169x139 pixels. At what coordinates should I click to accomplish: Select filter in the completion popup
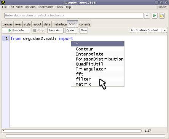pyautogui.click(x=97, y=79)
